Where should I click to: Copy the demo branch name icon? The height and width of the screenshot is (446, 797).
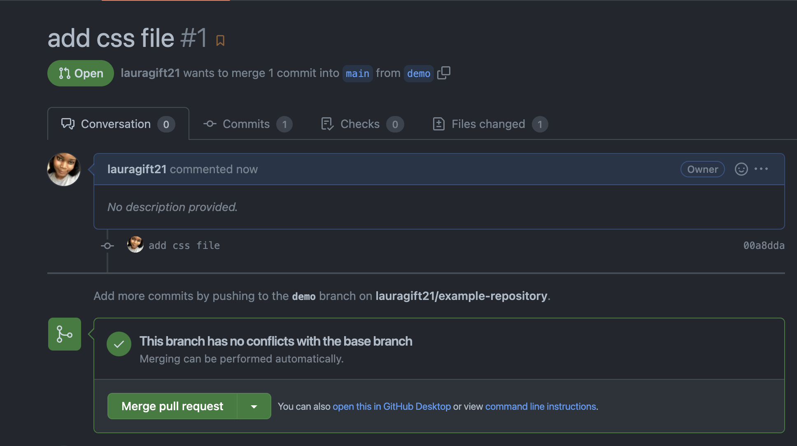point(443,73)
